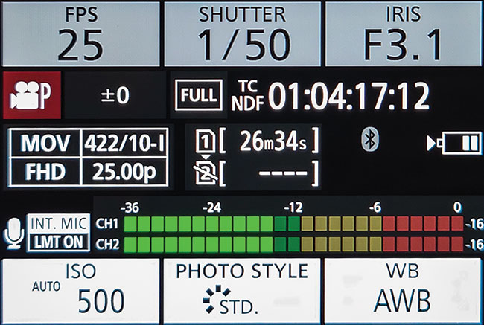Open the WB AWB setting tile

tap(403, 291)
